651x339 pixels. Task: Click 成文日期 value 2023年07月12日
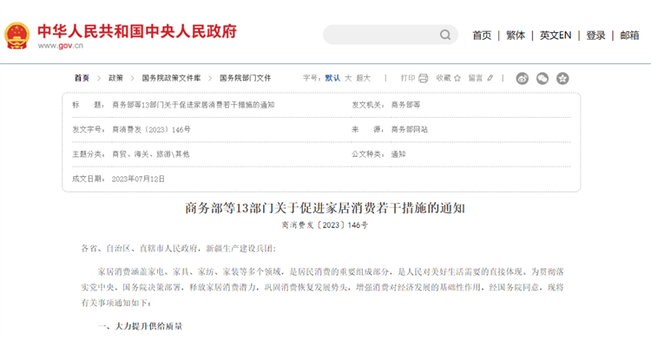tap(138, 179)
